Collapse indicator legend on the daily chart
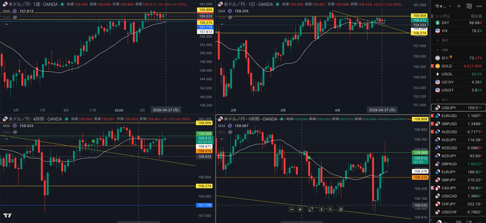The width and height of the screenshot is (486, 223). (x=222, y=24)
